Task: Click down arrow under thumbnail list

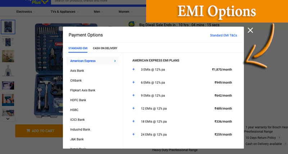Action: point(8,119)
